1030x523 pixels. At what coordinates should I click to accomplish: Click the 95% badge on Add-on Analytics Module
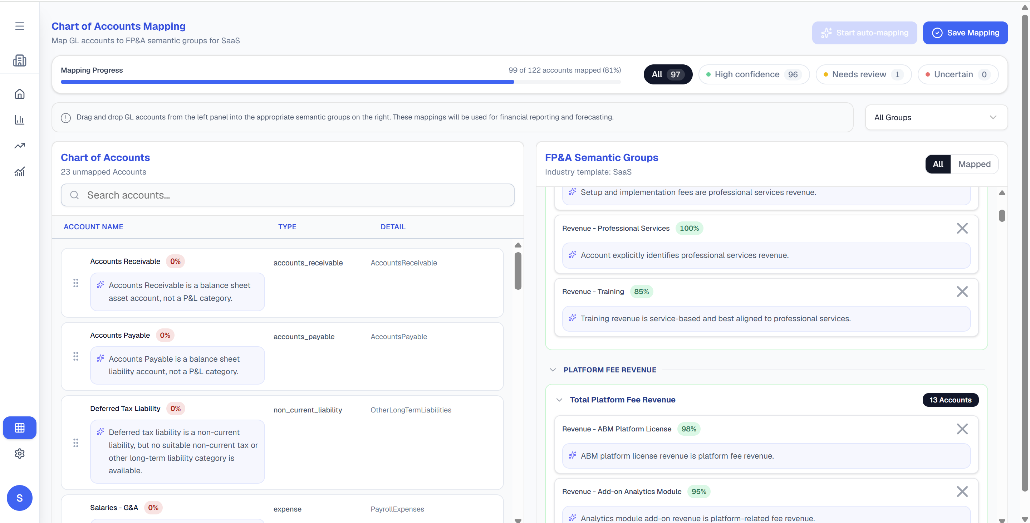tap(698, 492)
